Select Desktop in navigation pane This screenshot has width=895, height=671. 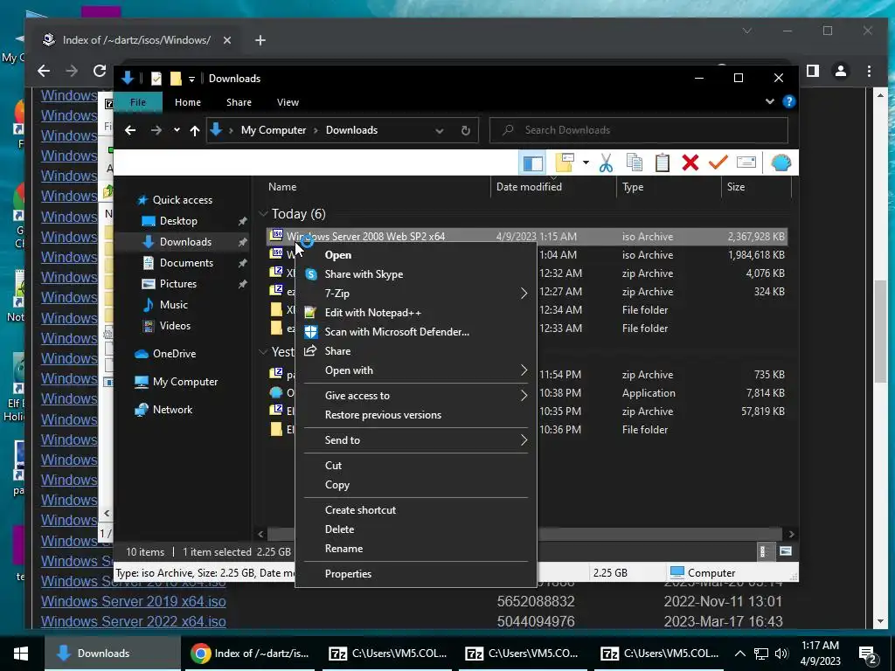pyautogui.click(x=178, y=221)
